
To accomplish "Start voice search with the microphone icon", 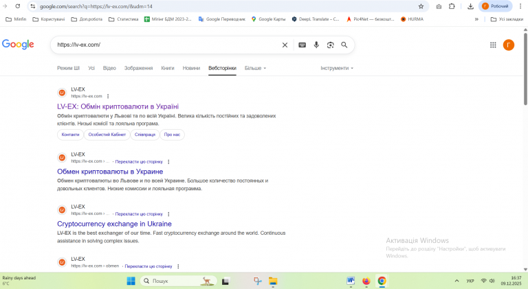I will click(316, 45).
